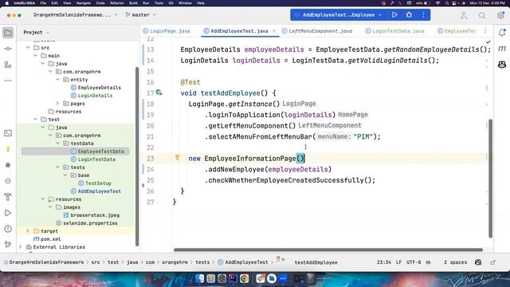Collapse the main folder
510x287 pixels.
pos(35,56)
